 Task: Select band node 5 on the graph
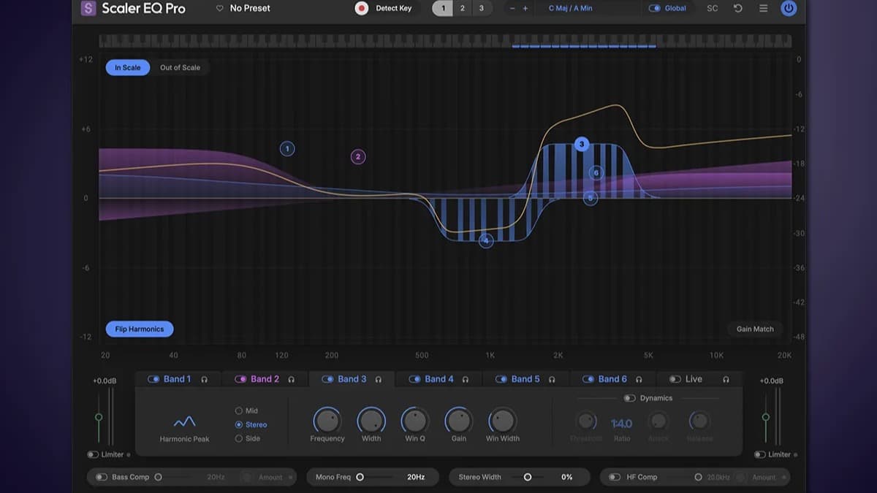591,198
